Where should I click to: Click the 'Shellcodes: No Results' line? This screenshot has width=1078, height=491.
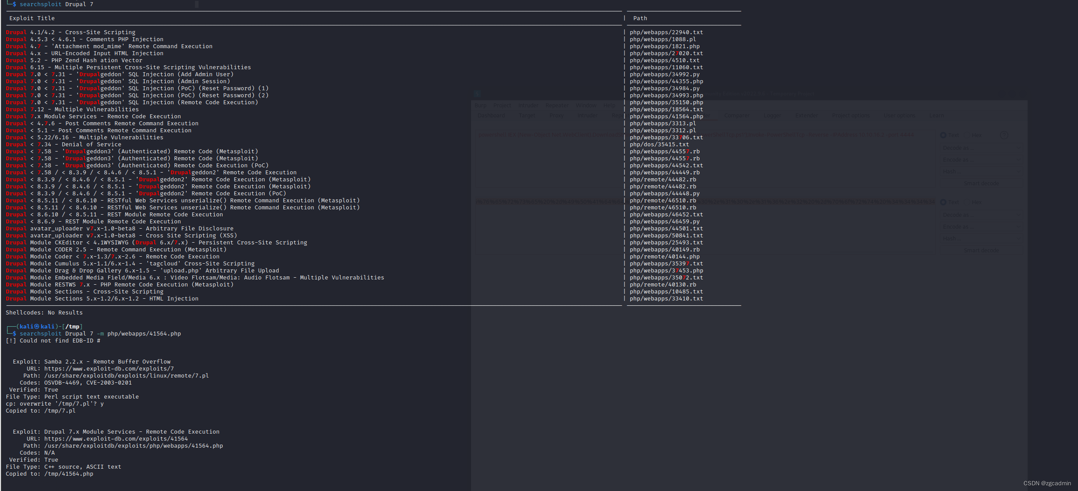click(44, 313)
